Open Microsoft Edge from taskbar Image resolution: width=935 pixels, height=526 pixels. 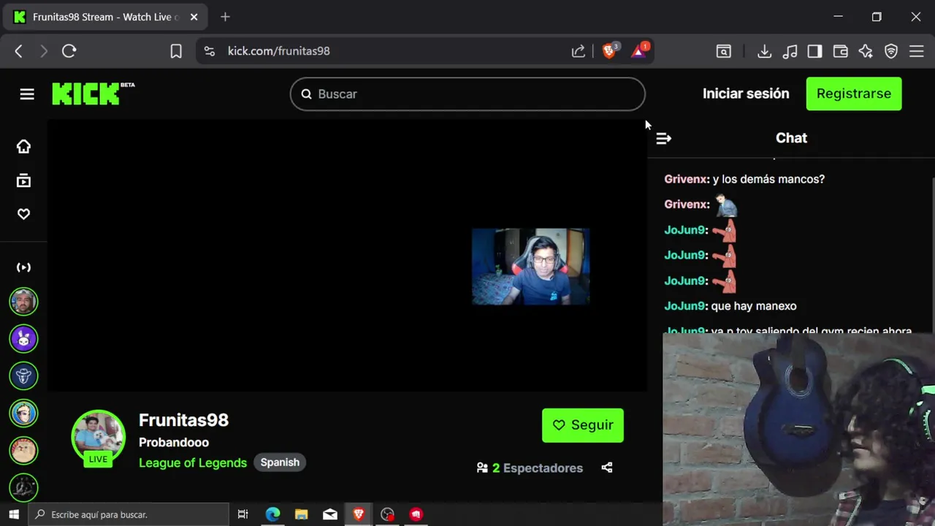(272, 514)
